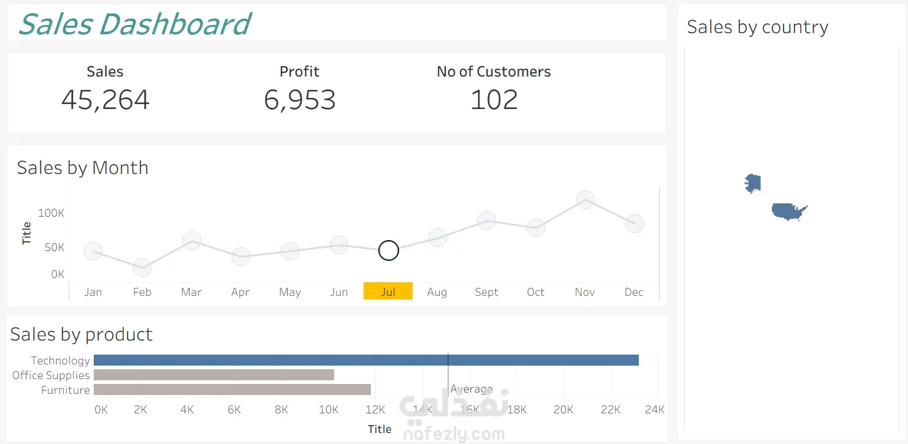The width and height of the screenshot is (908, 444).
Task: Click the Profit value 6,953
Action: (300, 100)
